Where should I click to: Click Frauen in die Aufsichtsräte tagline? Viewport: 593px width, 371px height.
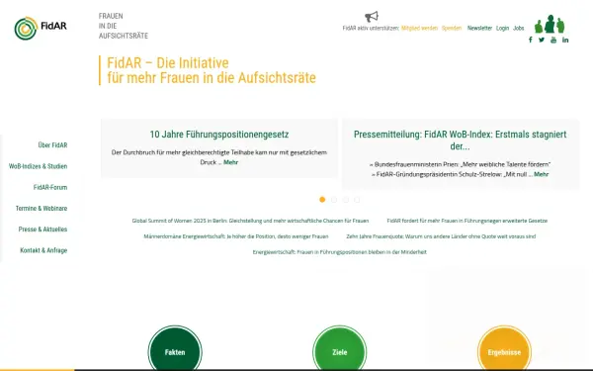point(124,26)
